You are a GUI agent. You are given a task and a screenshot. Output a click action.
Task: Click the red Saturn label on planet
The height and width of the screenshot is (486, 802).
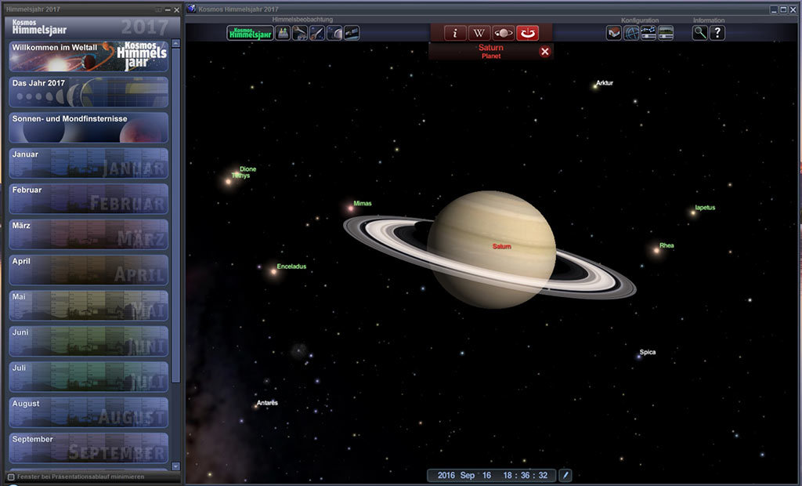click(502, 246)
